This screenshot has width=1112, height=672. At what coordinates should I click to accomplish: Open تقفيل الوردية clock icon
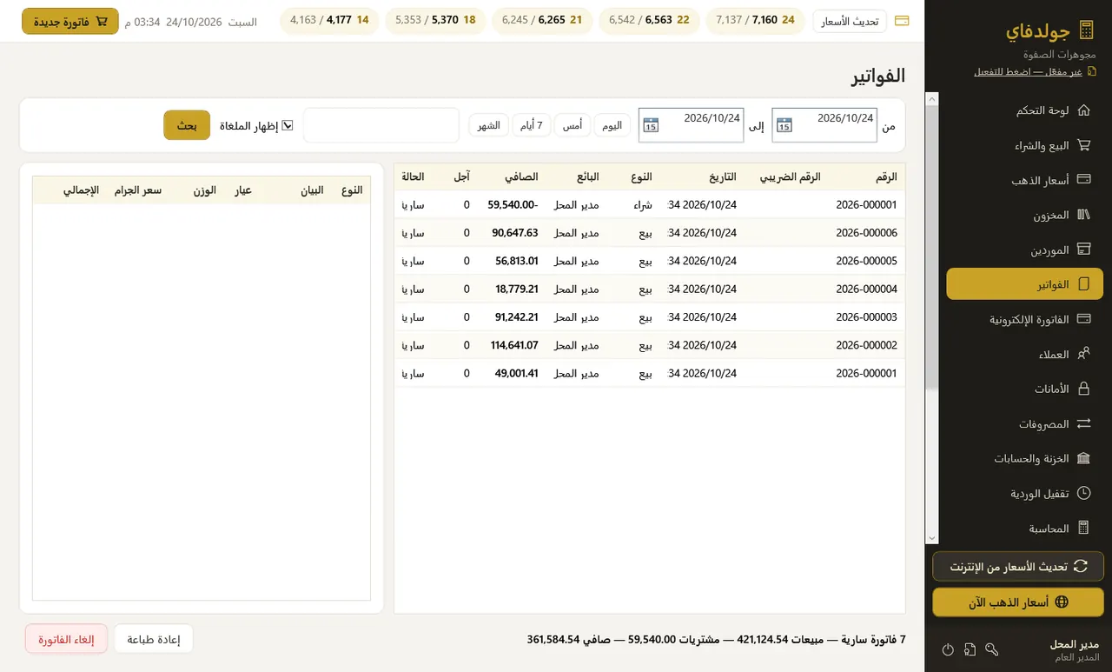click(x=1083, y=494)
